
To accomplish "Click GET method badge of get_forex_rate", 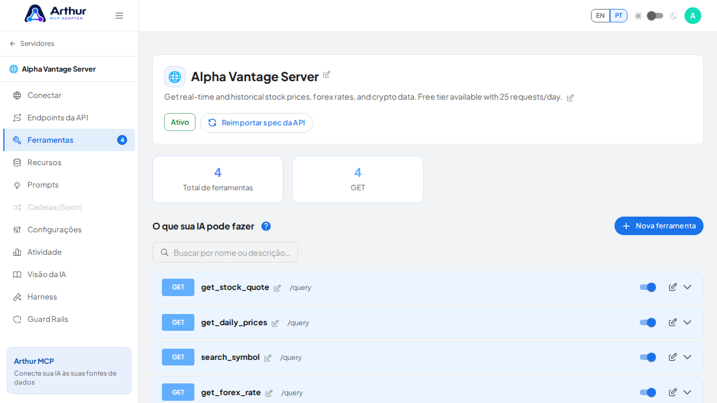I will point(178,392).
